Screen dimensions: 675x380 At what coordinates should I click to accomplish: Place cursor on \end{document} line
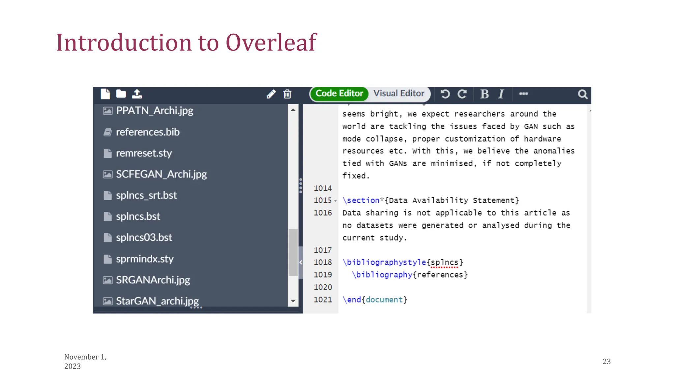(x=375, y=300)
